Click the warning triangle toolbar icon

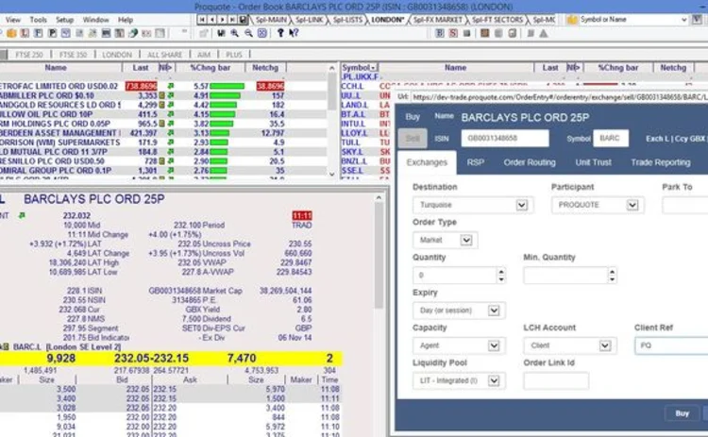click(544, 33)
